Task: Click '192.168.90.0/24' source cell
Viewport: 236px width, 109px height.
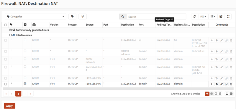Action: click(x=94, y=68)
